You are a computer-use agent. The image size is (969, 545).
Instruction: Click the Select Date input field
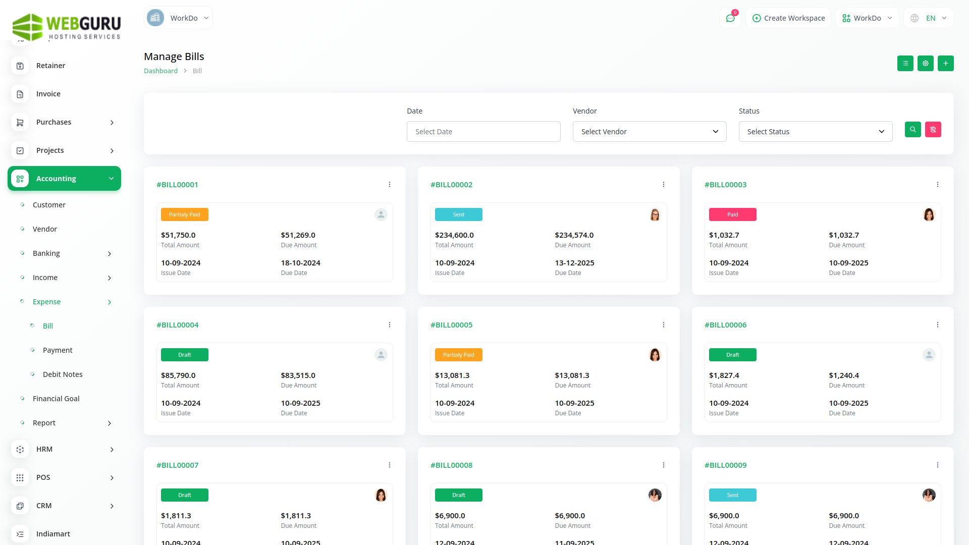point(483,132)
